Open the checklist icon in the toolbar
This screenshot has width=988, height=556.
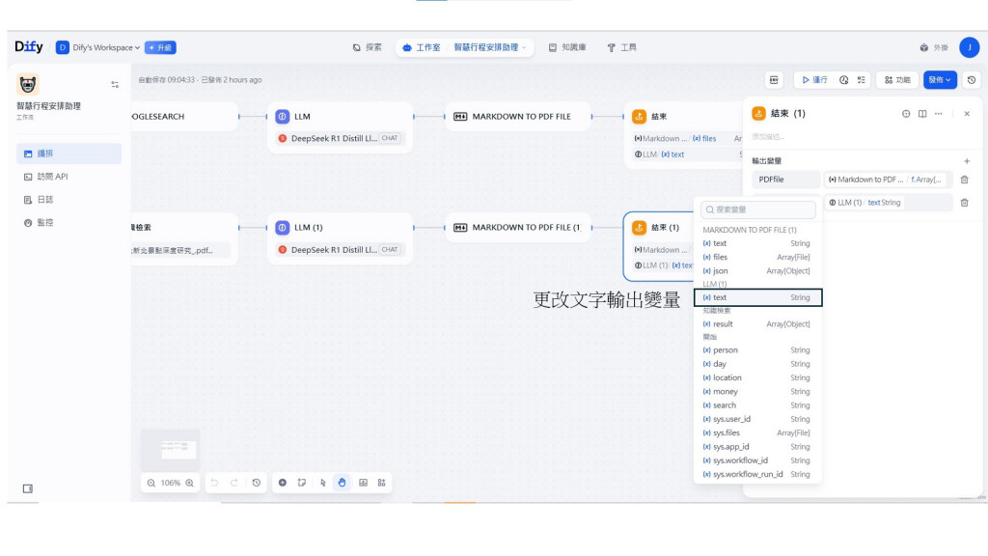[x=861, y=80]
